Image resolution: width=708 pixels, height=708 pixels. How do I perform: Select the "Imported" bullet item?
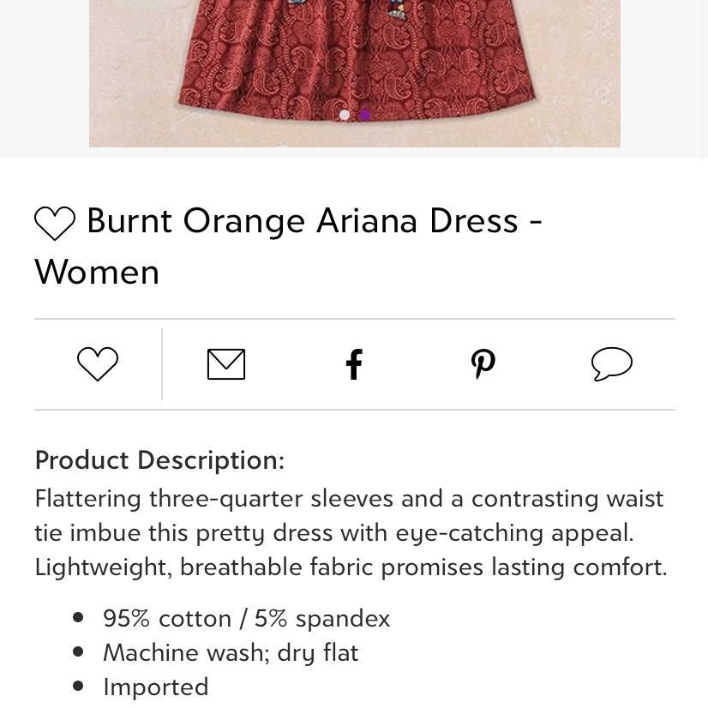156,687
